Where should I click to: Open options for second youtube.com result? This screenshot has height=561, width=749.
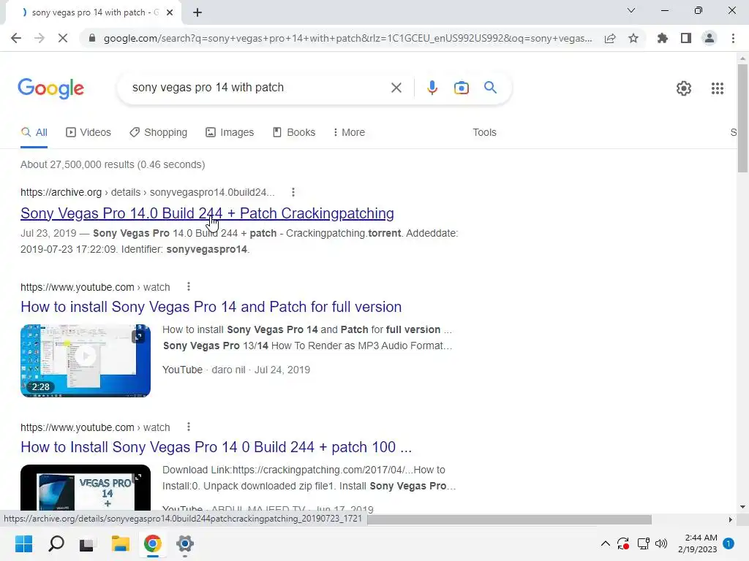(x=189, y=427)
